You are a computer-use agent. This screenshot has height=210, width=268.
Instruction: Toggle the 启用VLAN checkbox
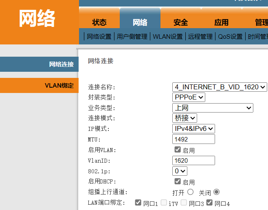[178, 150]
